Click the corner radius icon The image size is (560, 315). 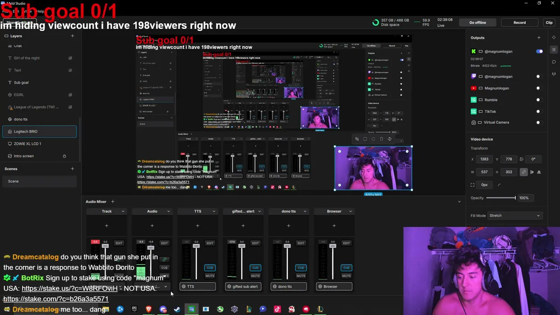coord(499,185)
